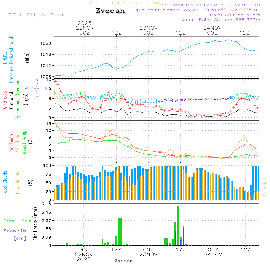Click the Model Point Altitude 628.375m text

221,20
